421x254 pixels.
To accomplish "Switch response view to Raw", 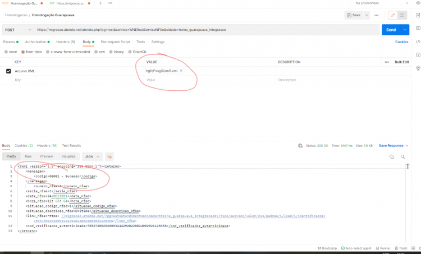I will (x=28, y=156).
